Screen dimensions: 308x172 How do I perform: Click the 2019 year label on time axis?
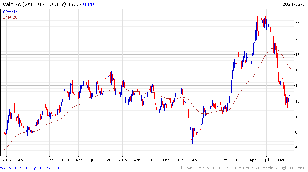click(x=123, y=160)
